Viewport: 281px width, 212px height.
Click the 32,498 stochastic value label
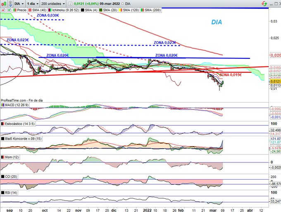click(x=276, y=130)
